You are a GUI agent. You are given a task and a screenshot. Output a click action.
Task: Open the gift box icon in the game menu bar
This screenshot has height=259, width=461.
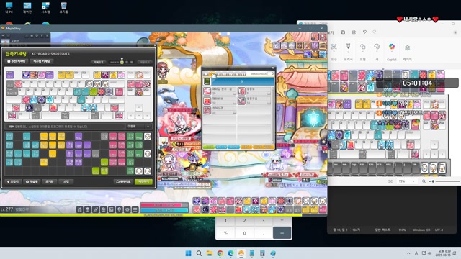pyautogui.click(x=79, y=209)
